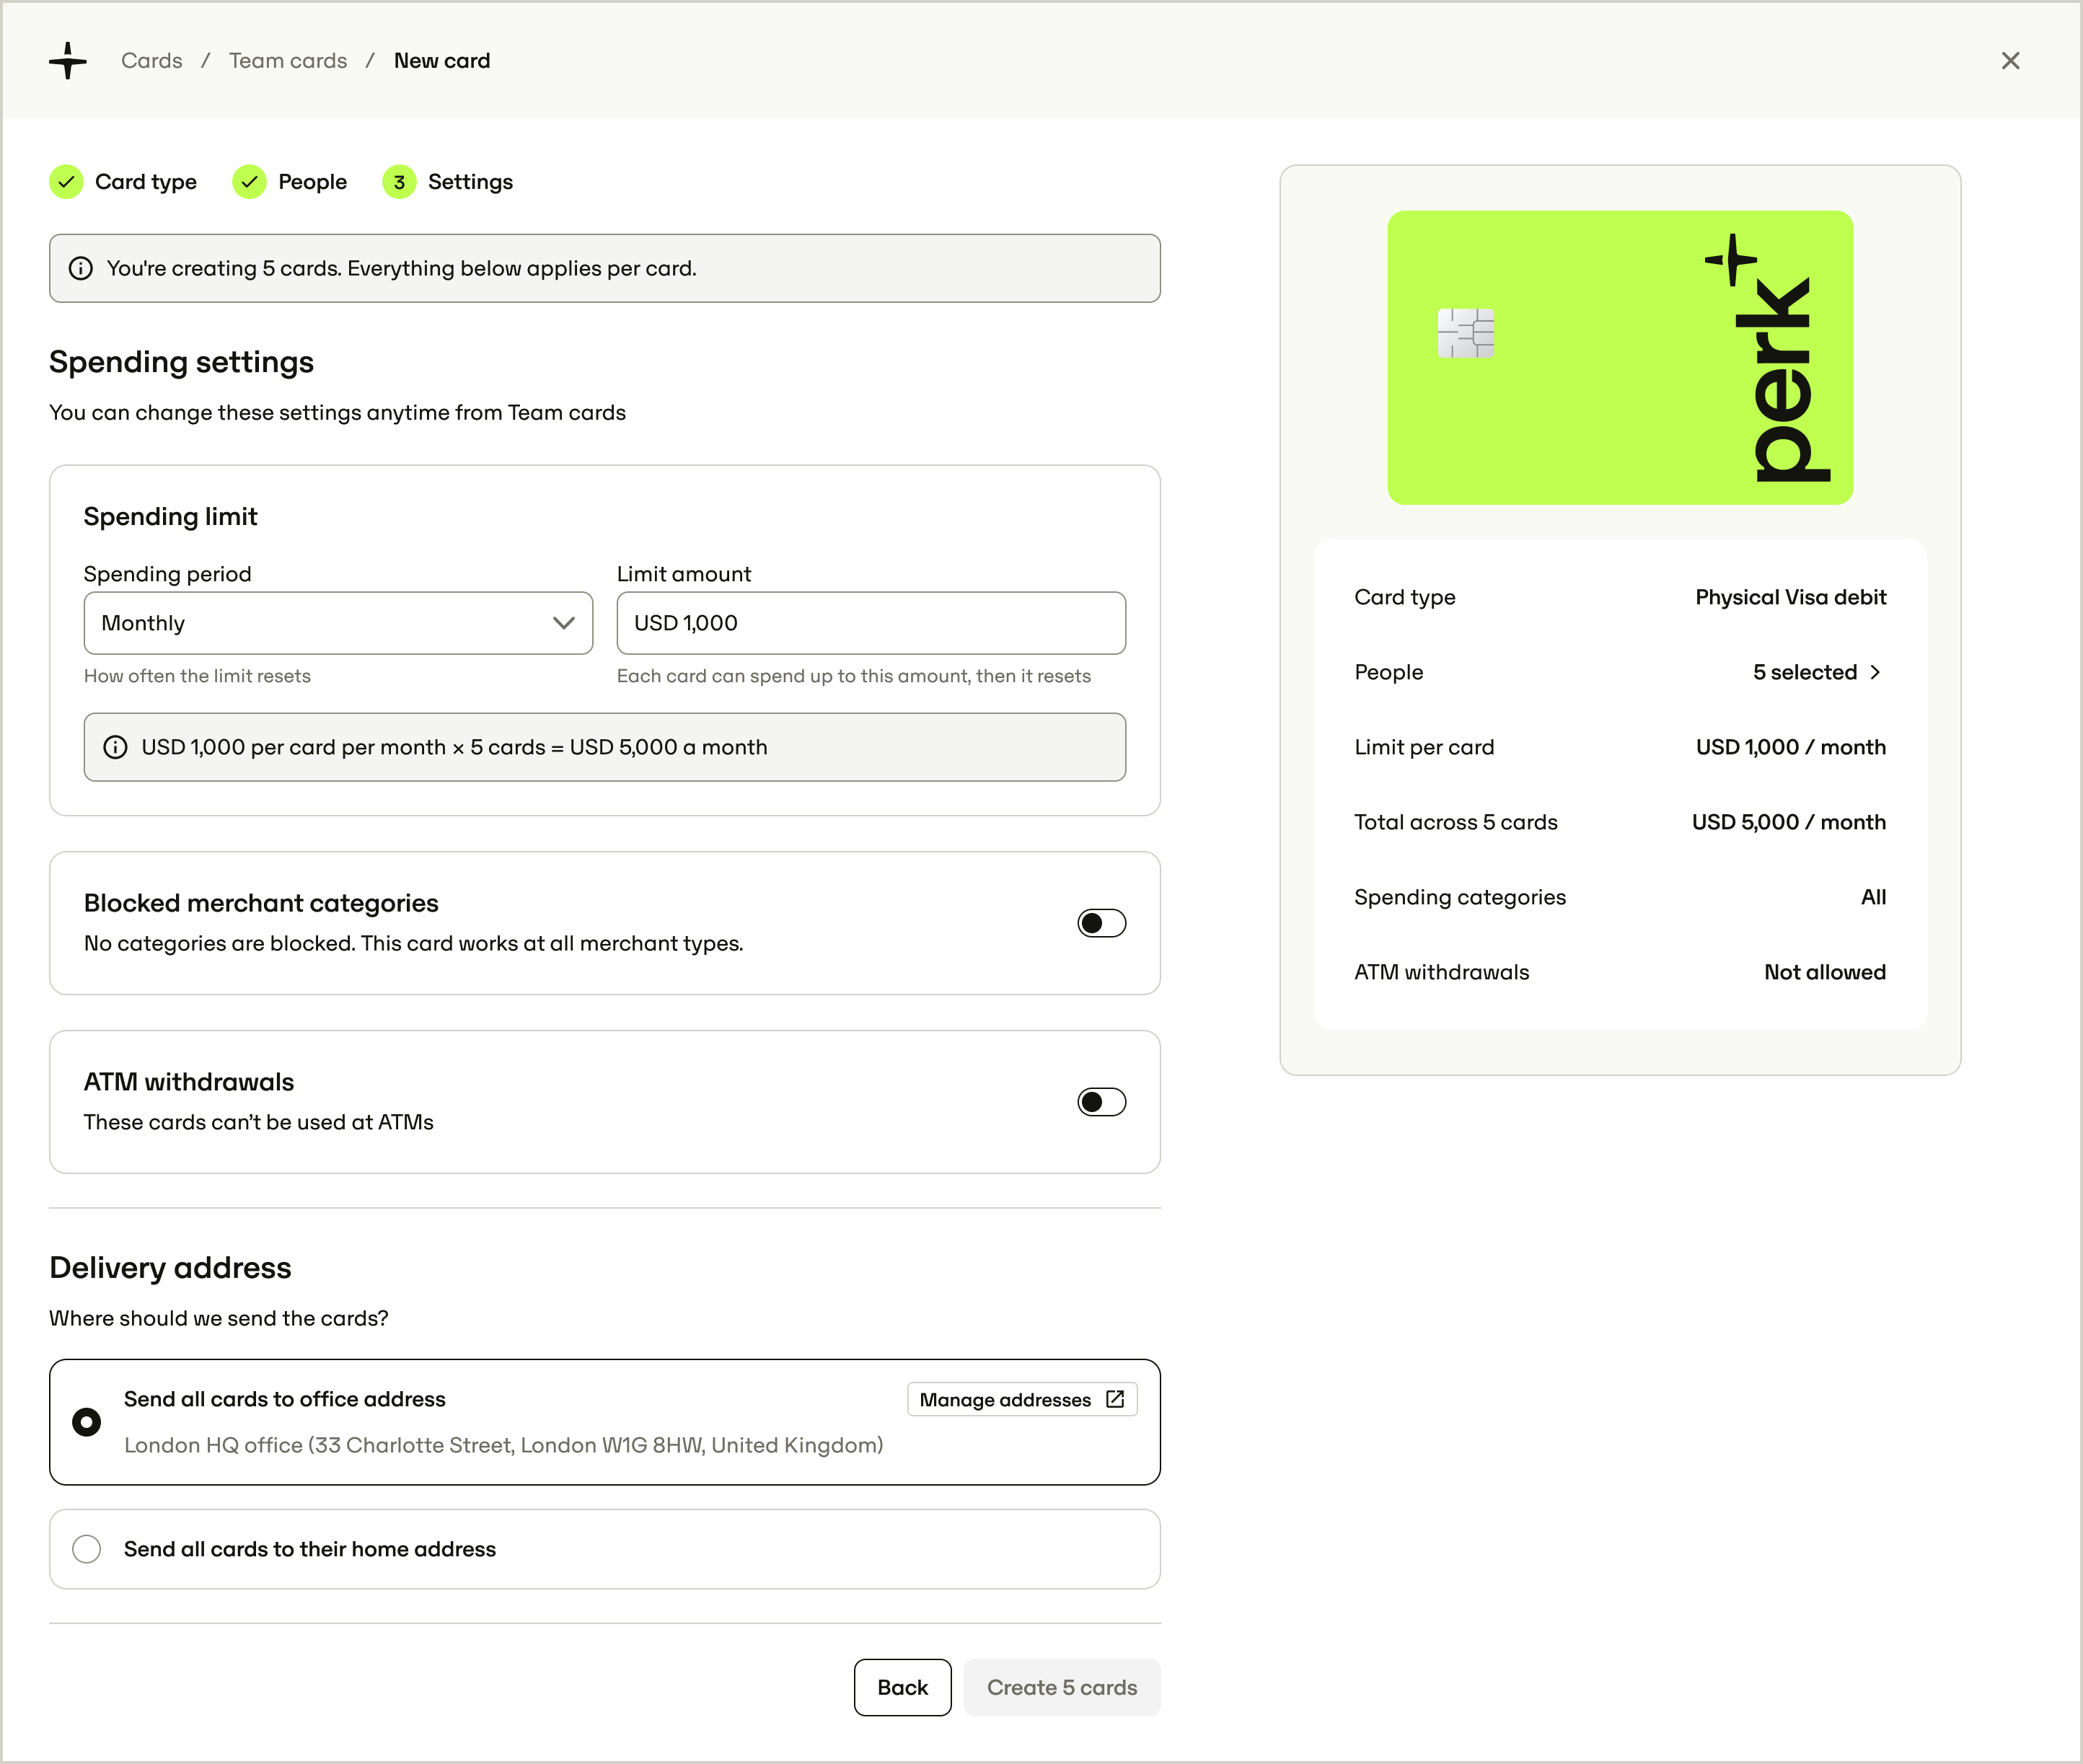Click the Card type step checkmark
Viewport: 2083px width, 1764px height.
coord(66,182)
